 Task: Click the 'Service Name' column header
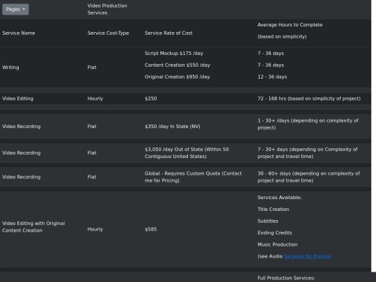(19, 33)
